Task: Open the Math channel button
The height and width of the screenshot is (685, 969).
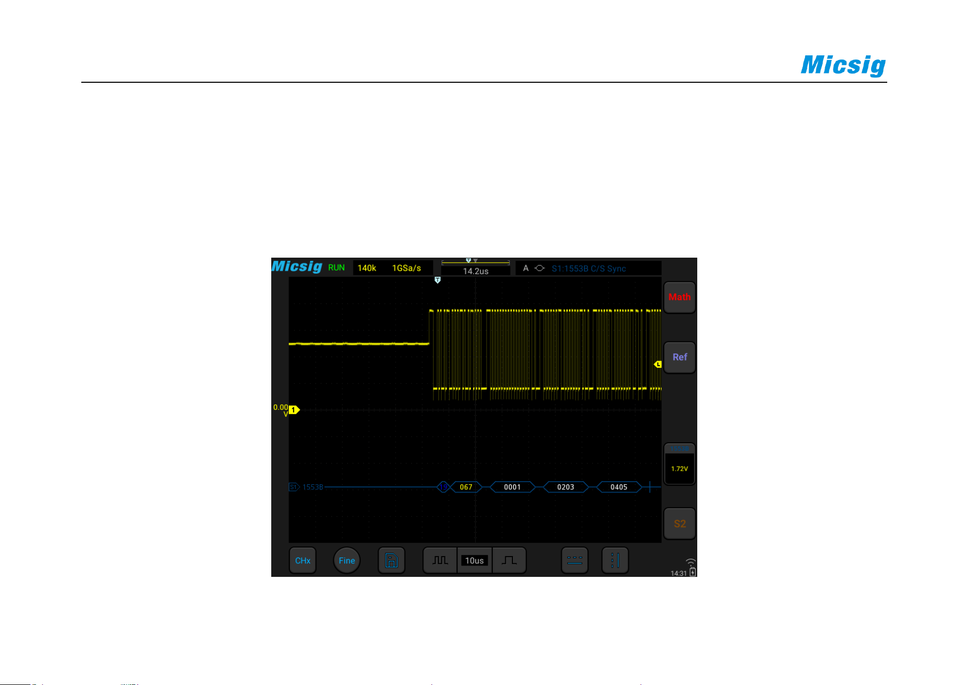Action: pyautogui.click(x=679, y=297)
